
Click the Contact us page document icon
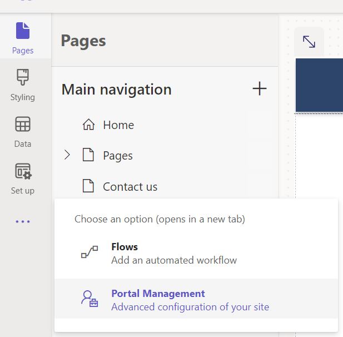(x=88, y=186)
